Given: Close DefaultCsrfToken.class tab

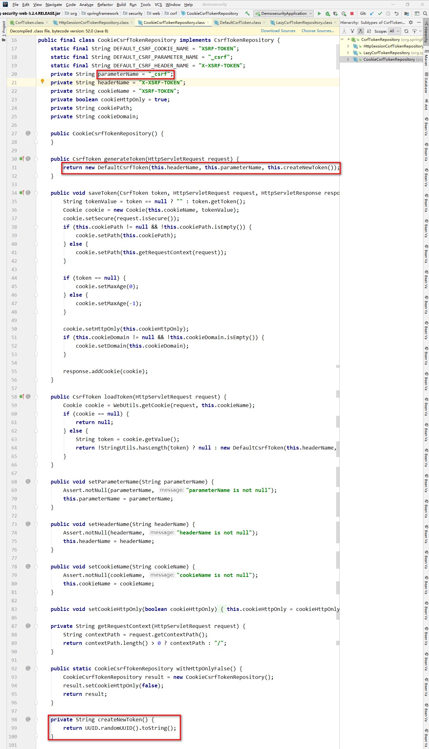Looking at the screenshot, I should (264, 22).
